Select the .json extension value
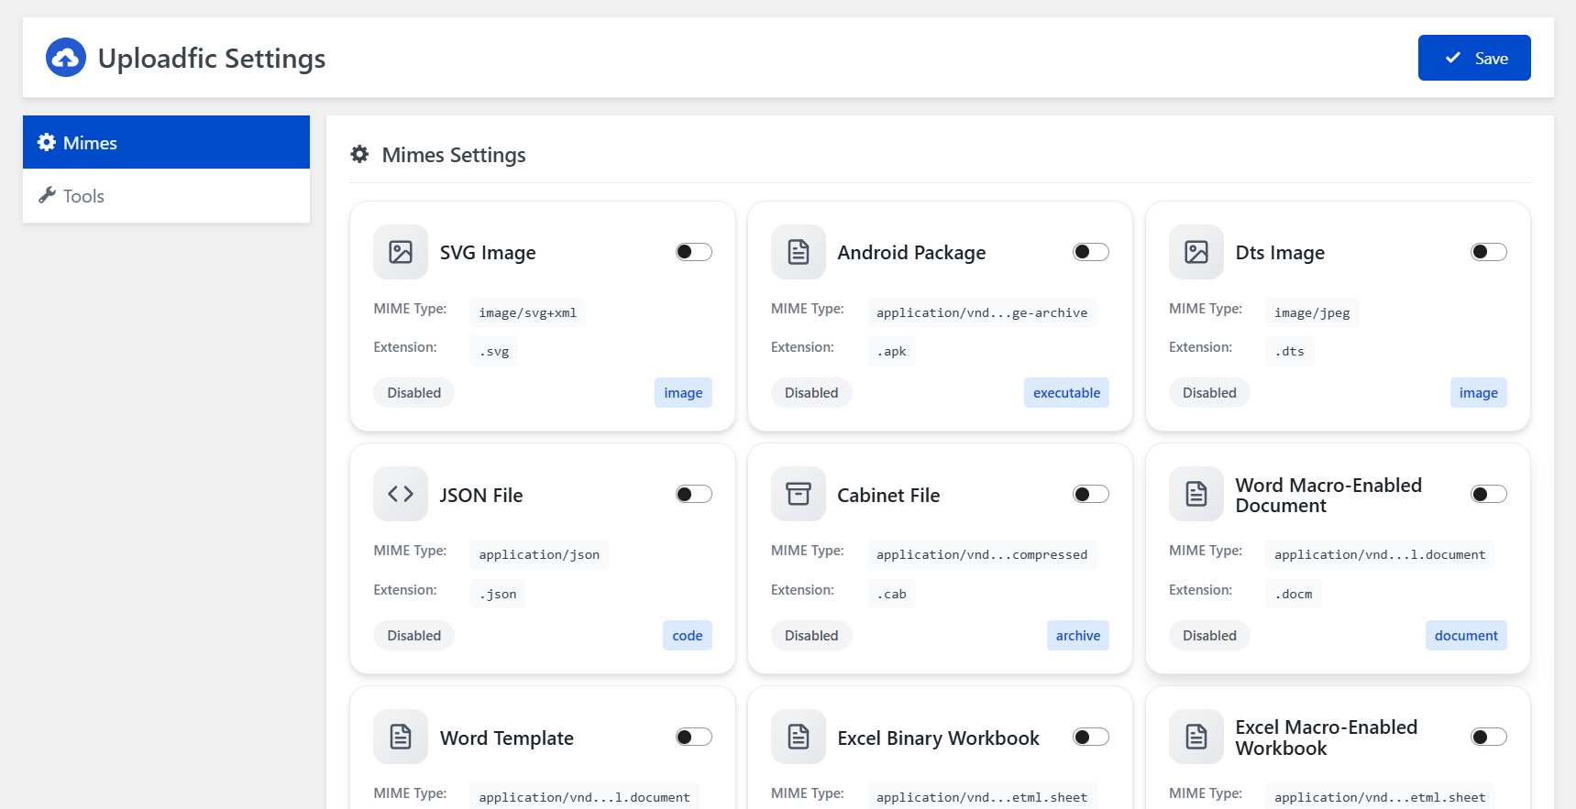The image size is (1576, 809). [498, 594]
